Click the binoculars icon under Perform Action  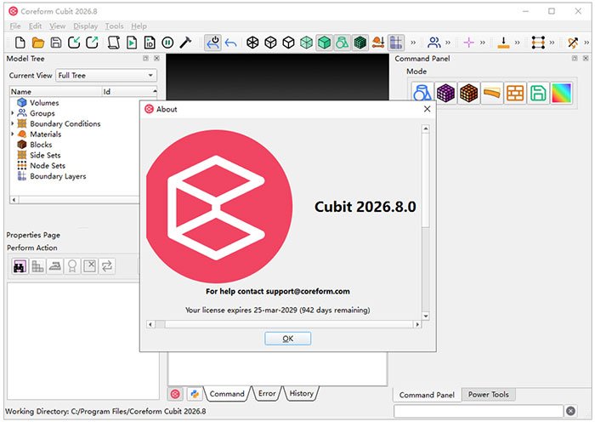point(20,266)
